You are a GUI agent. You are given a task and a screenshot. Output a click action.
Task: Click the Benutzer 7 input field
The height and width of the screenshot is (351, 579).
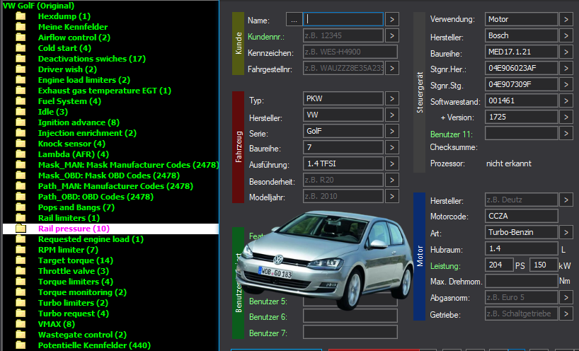point(350,332)
